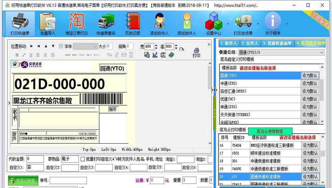Set 圆通(YTO) template as default
This screenshot has width=332, height=188.
310,76
